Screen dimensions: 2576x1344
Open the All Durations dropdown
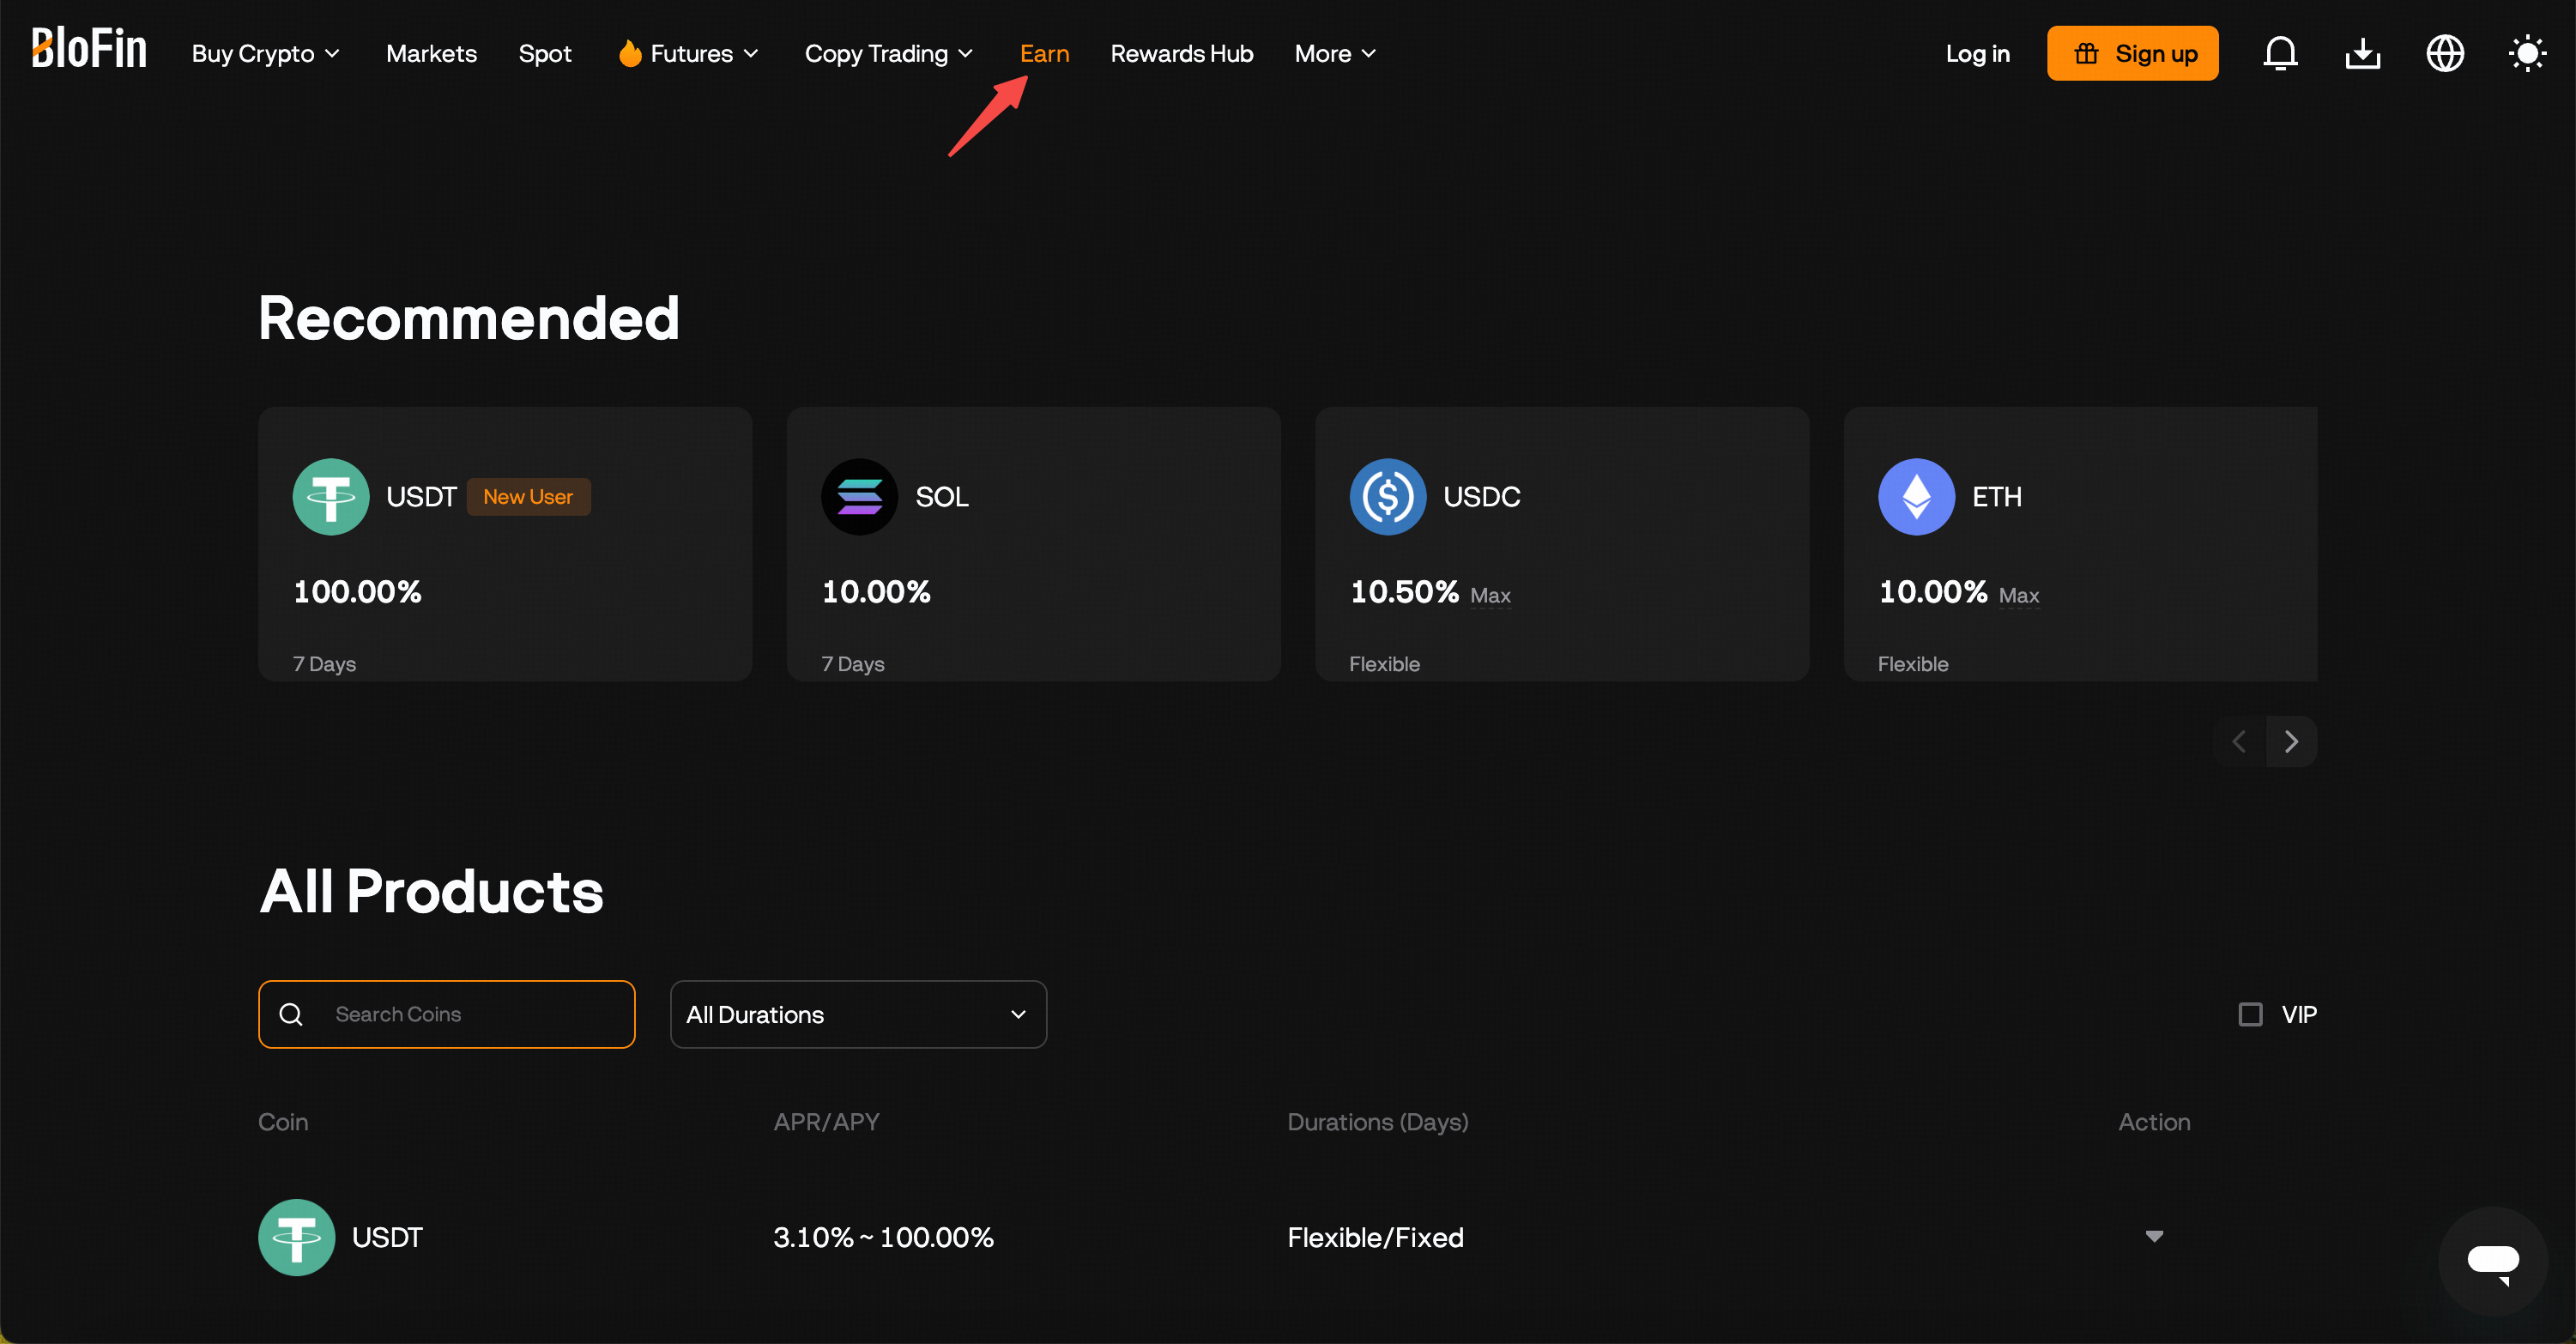[x=858, y=1014]
